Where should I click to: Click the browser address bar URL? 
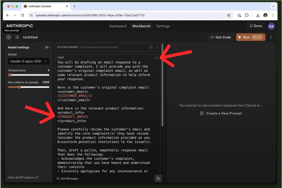click(90, 15)
